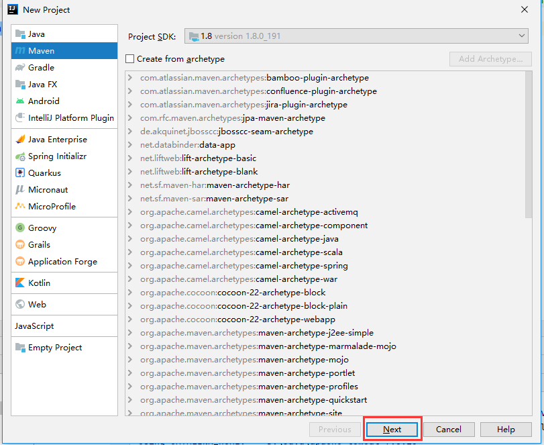
Task: Expand maven-archetype-quickstart entry
Action: [130, 400]
